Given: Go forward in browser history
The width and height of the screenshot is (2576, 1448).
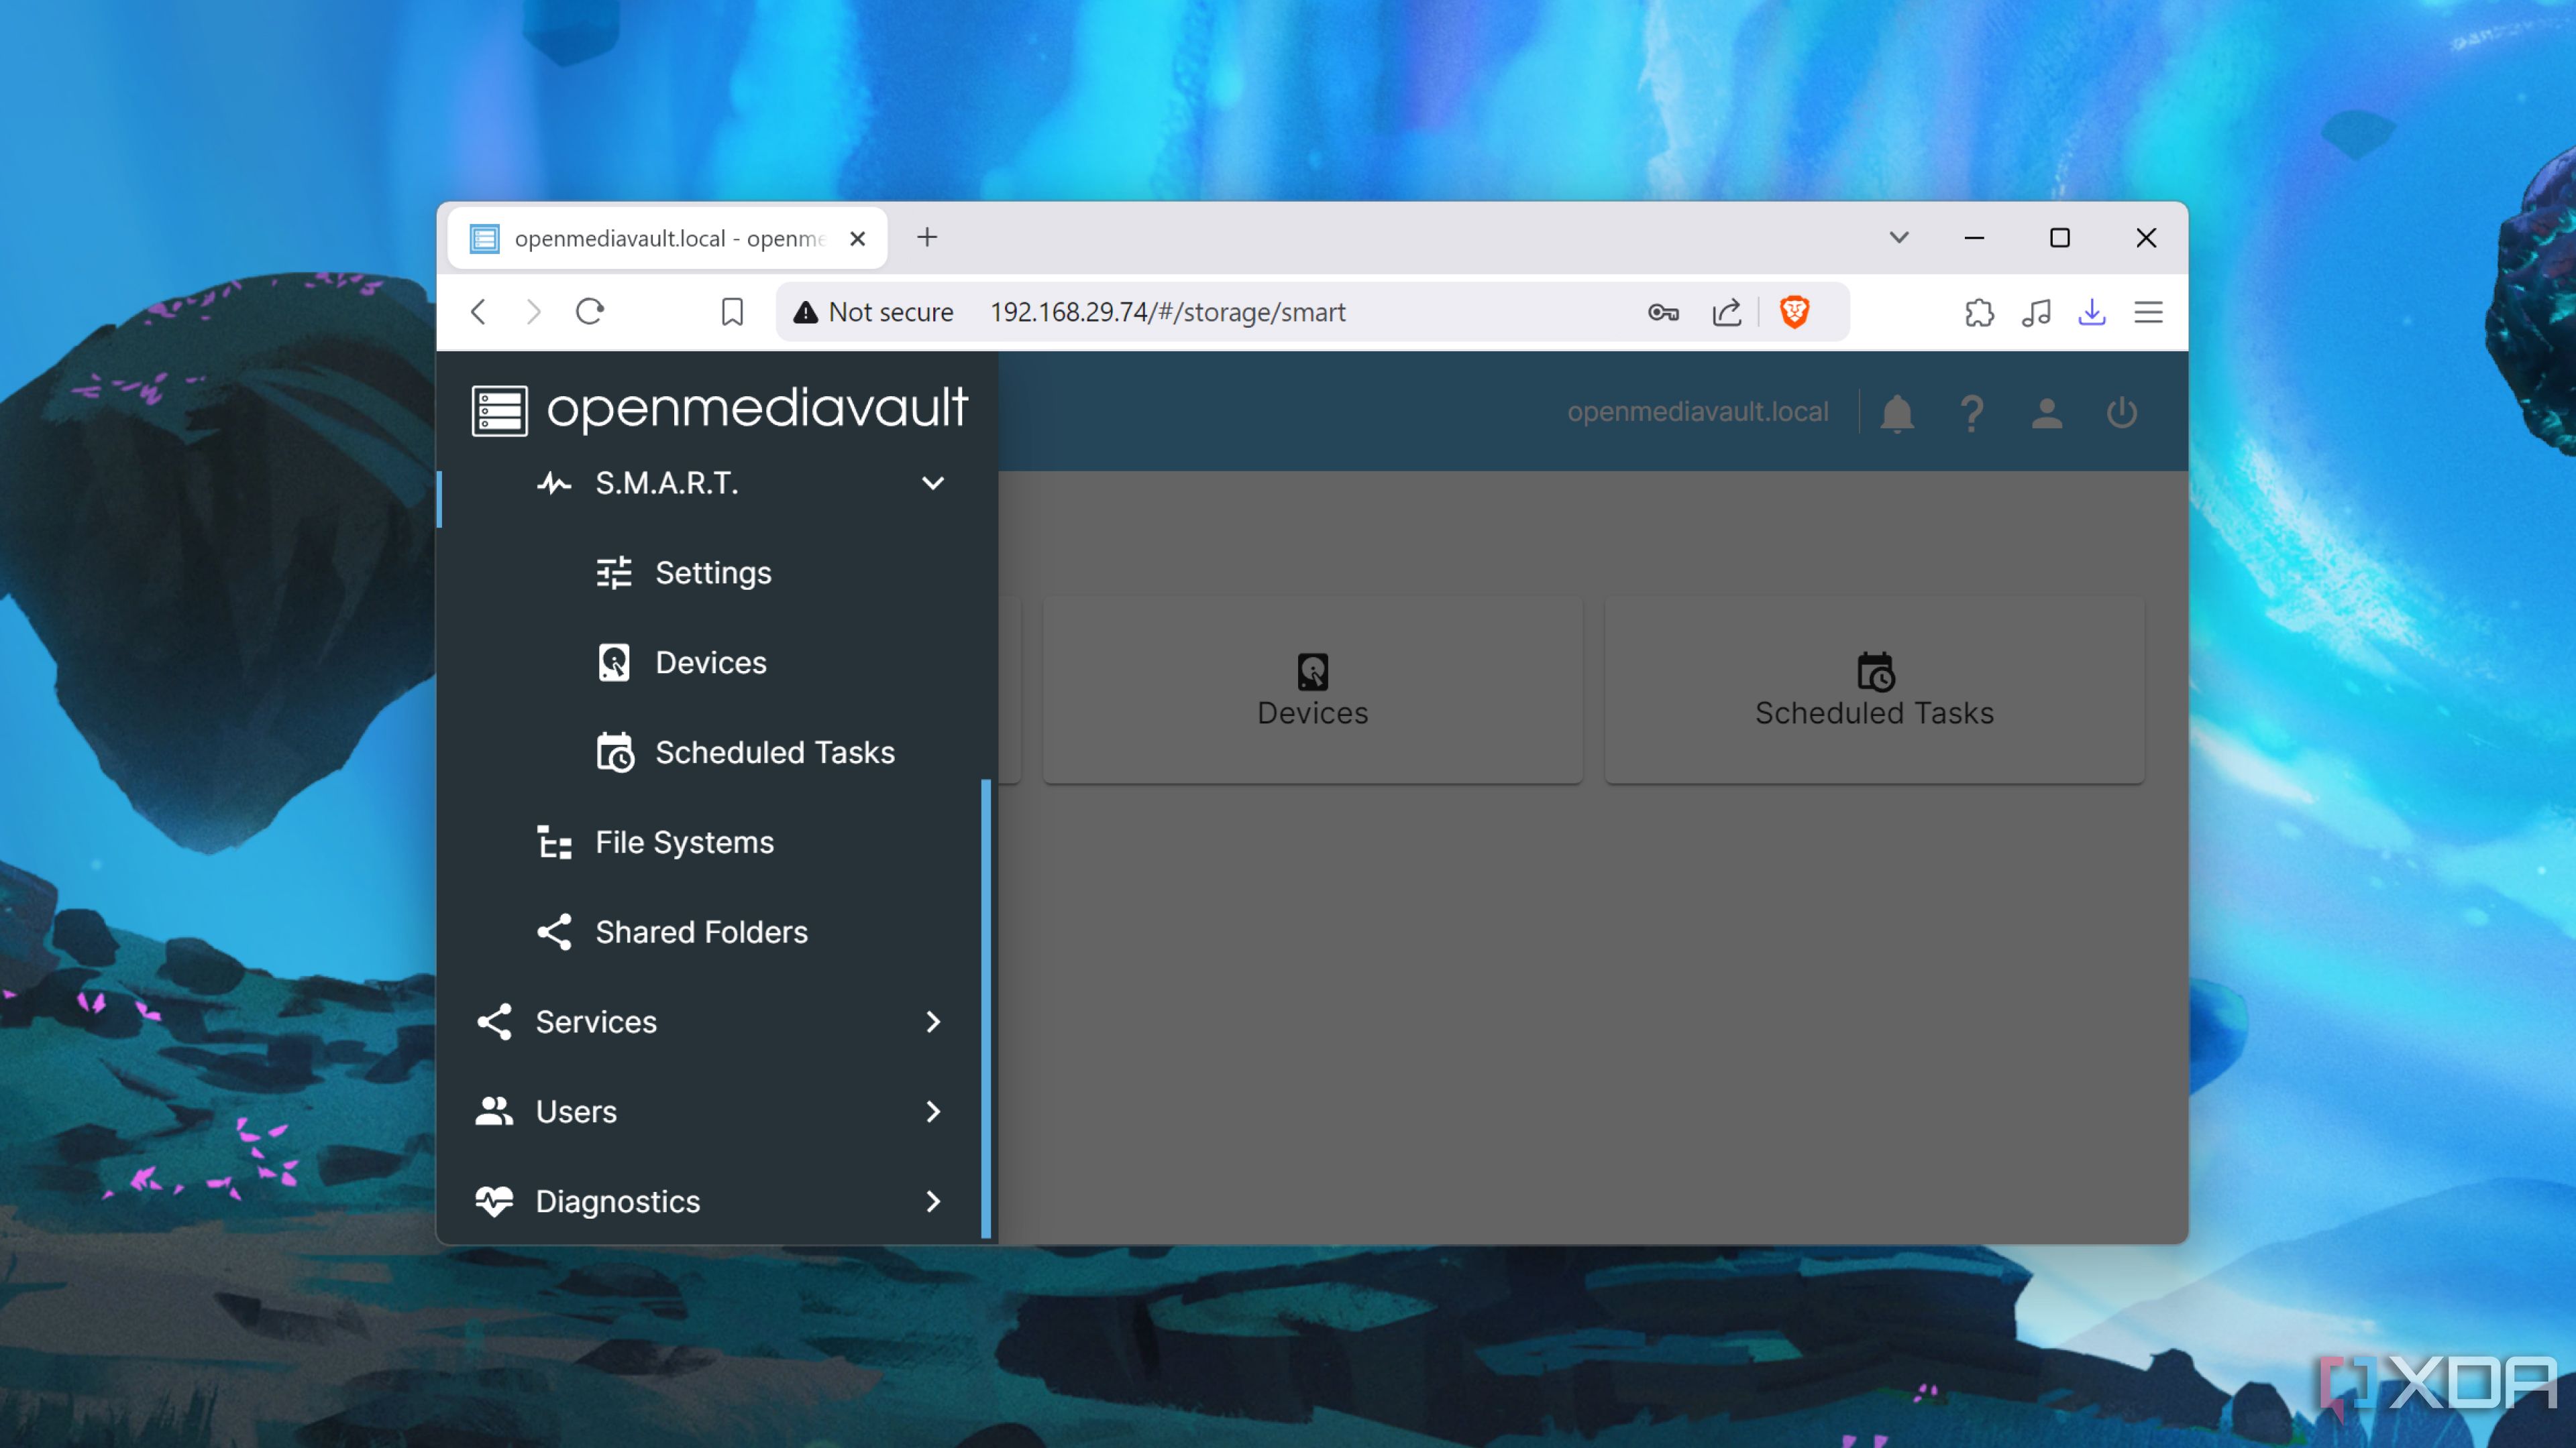Looking at the screenshot, I should (534, 312).
